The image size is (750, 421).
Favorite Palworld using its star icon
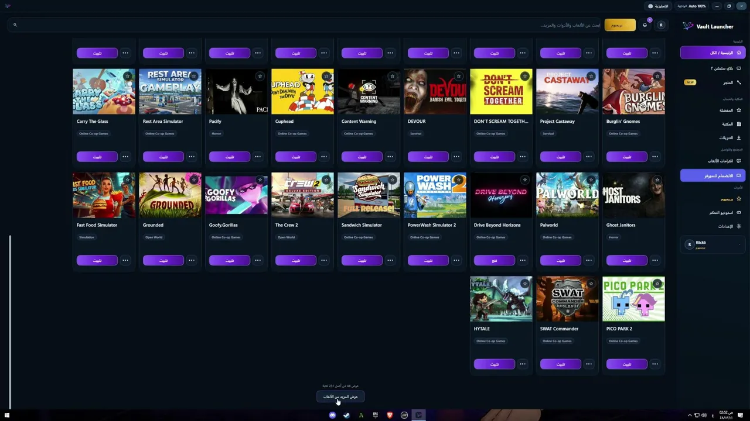coord(591,180)
